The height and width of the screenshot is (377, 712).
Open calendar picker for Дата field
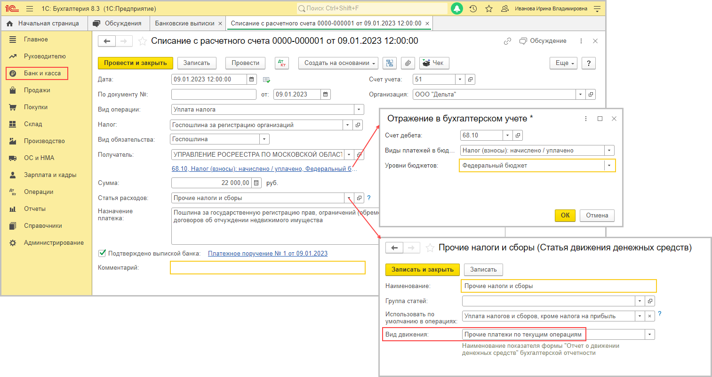[x=252, y=80]
